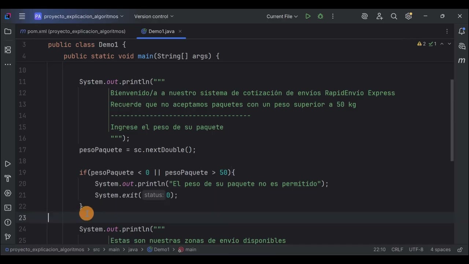
Task: Open the Git tool window
Action: coord(8,237)
